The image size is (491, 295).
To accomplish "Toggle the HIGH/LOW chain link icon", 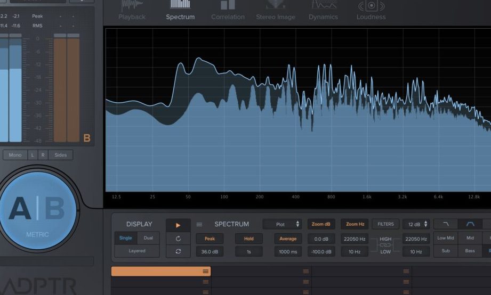I will tap(385, 245).
